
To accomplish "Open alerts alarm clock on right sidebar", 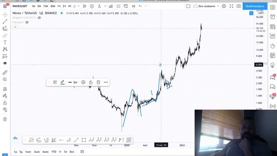I will click(273, 17).
